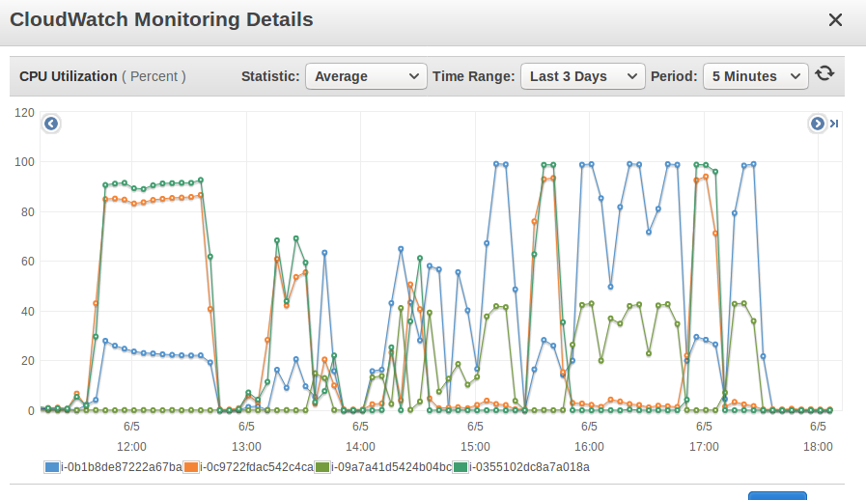The width and height of the screenshot is (866, 500).
Task: Click orange legend swatch for i-0c9722fdac542c4ca
Action: pos(191,467)
